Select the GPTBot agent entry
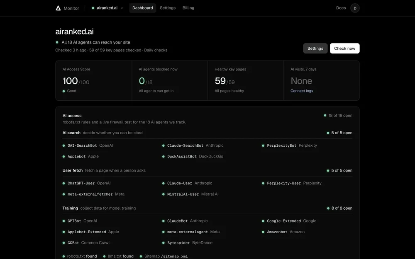Image resolution: width=415 pixels, height=259 pixels. [x=80, y=221]
